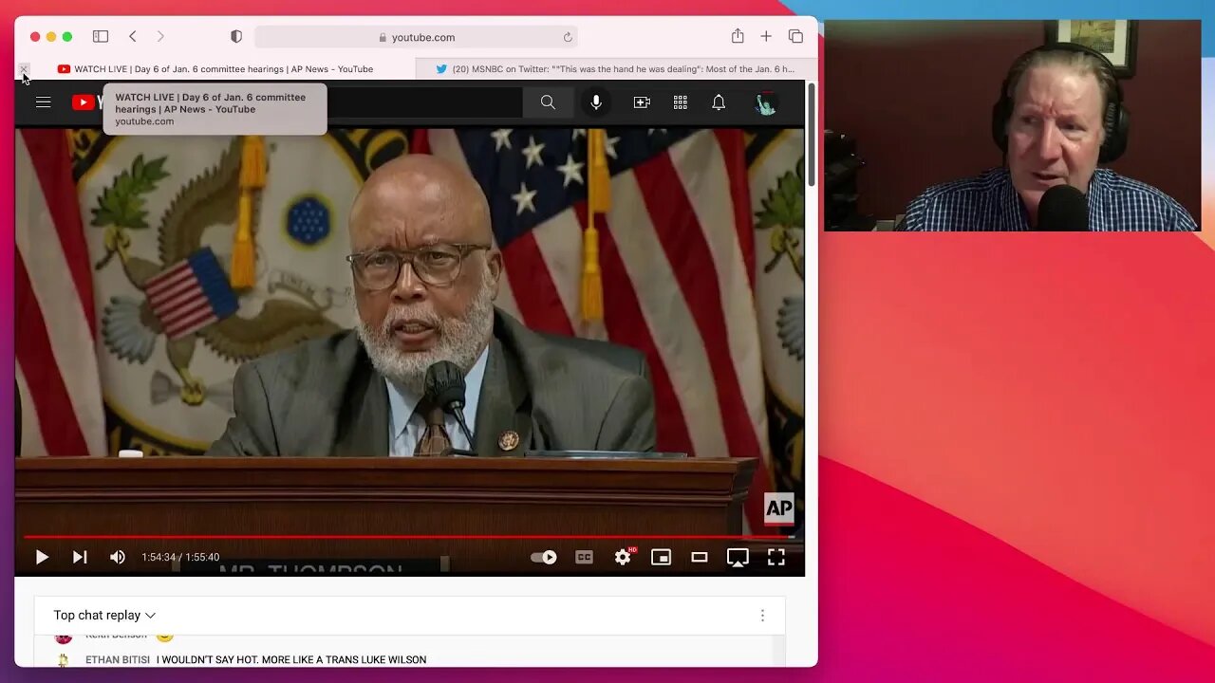Open player settings gear
The image size is (1215, 683).
pyautogui.click(x=623, y=558)
